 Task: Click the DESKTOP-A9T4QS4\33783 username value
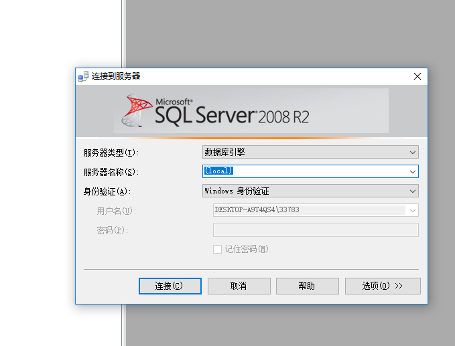pos(257,209)
